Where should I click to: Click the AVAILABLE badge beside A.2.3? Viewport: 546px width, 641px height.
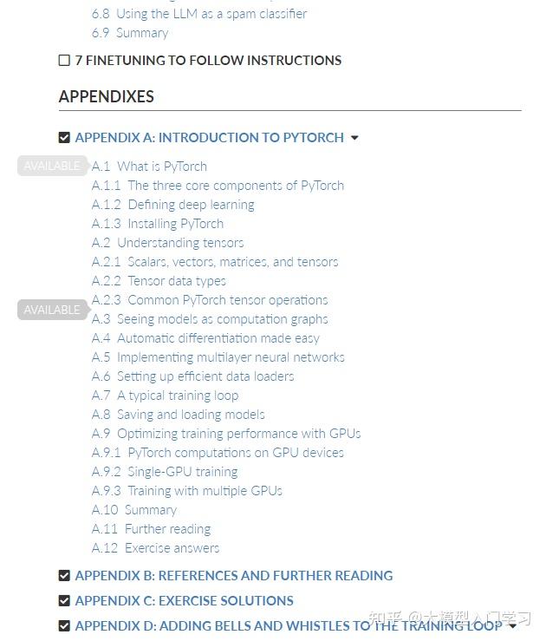pos(51,310)
